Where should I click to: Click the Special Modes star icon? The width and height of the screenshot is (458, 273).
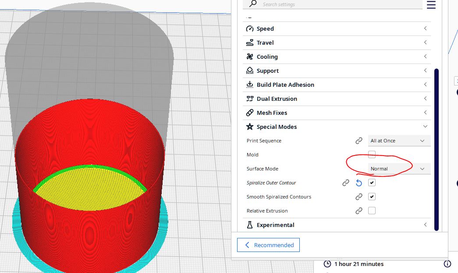click(x=249, y=127)
